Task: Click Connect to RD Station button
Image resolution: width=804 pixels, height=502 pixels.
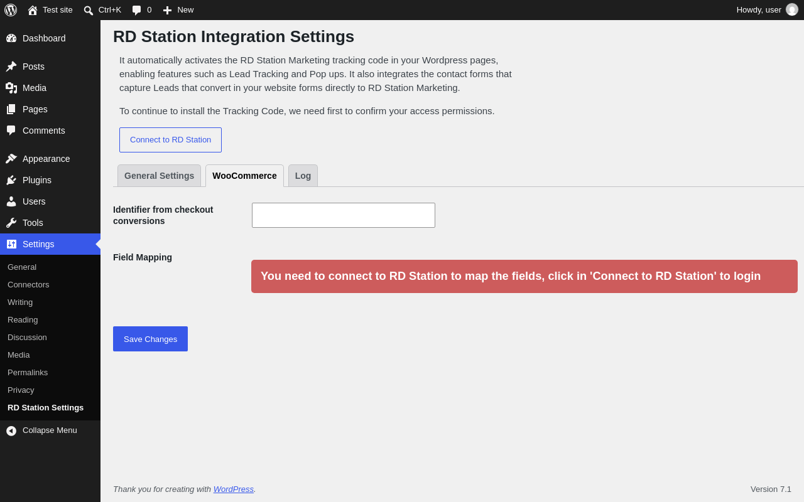Action: click(170, 140)
